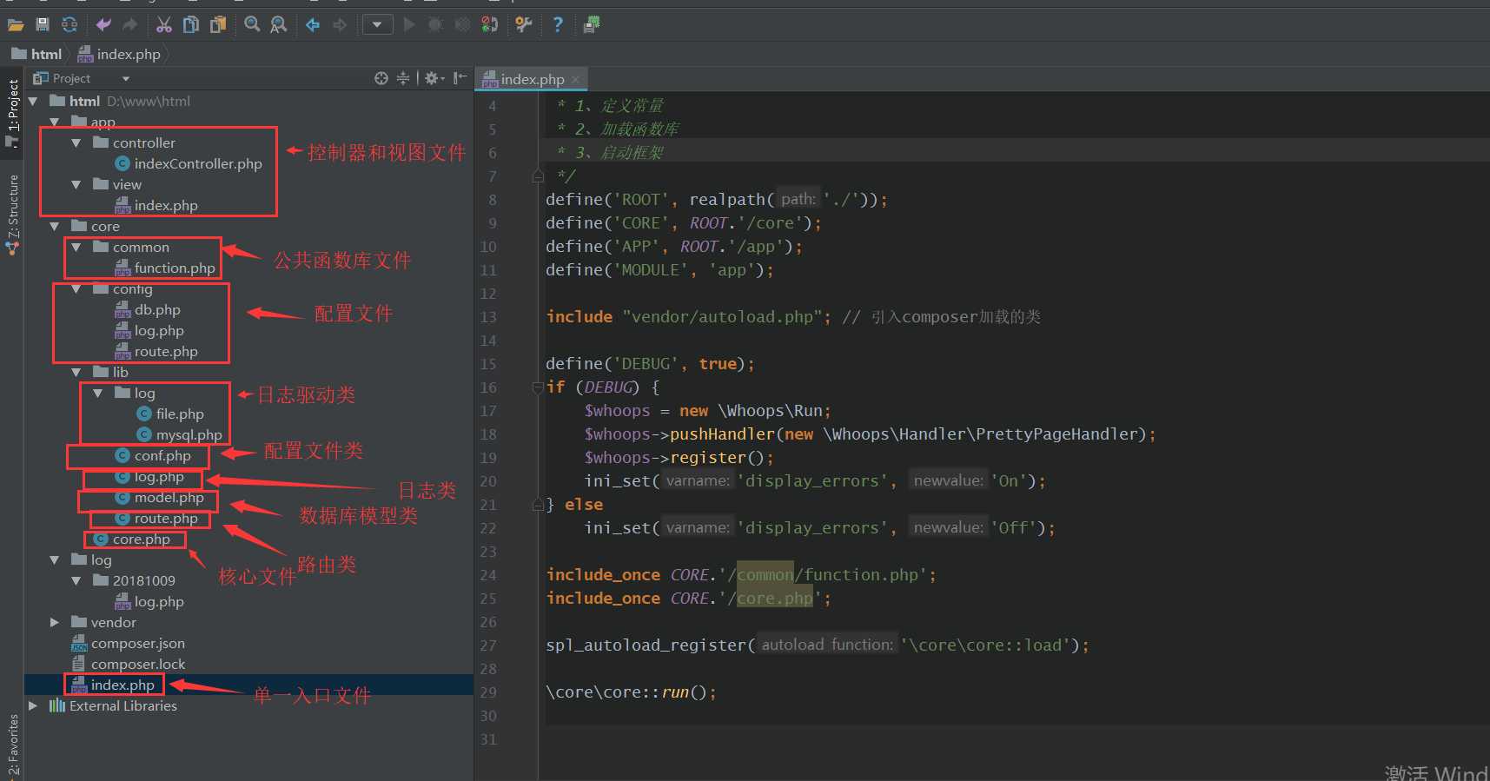Click the html breadcrumb in navigation bar
Screen dimensions: 1490x781
pos(36,54)
